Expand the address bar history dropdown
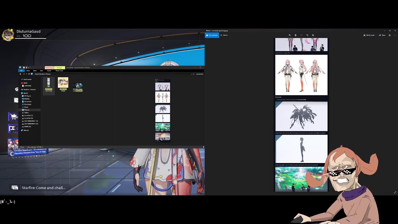 (x=191, y=74)
